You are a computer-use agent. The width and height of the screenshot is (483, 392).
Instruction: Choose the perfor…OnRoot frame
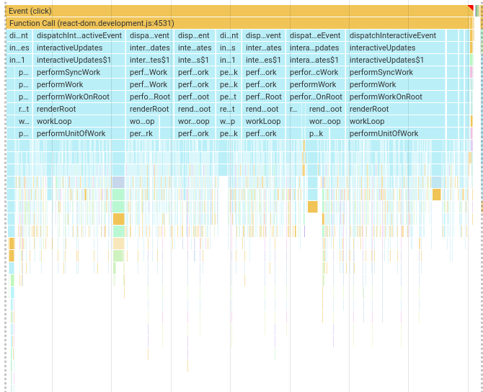(x=316, y=97)
